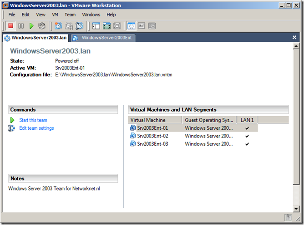Open Snapshot Manager from the toolbar
This screenshot has width=304, height=225.
(79, 26)
